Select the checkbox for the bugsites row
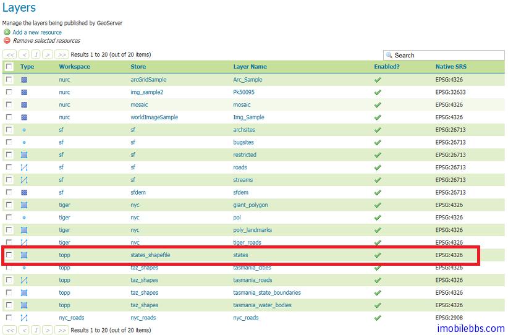508x335 pixels. point(9,142)
